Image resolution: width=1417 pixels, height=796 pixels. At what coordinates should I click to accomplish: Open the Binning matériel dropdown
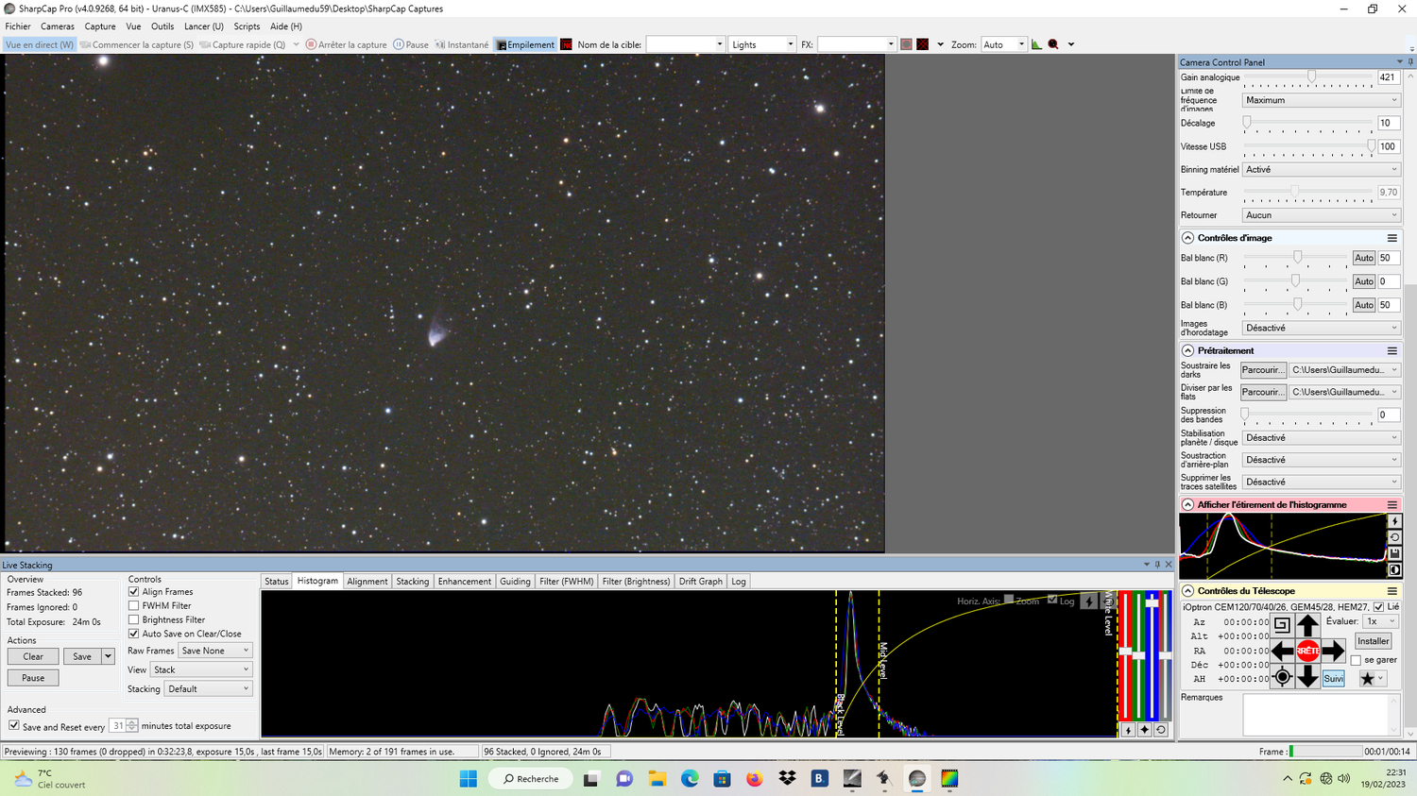pos(1321,170)
